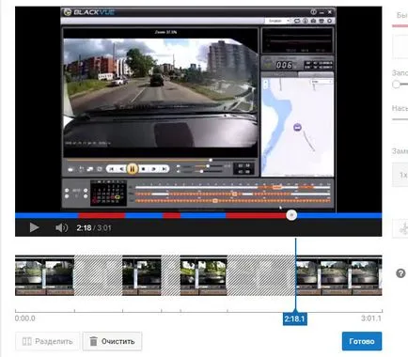Viewport: 408px width, 357px height.
Task: Click the Разделить split button
Action: [47, 341]
